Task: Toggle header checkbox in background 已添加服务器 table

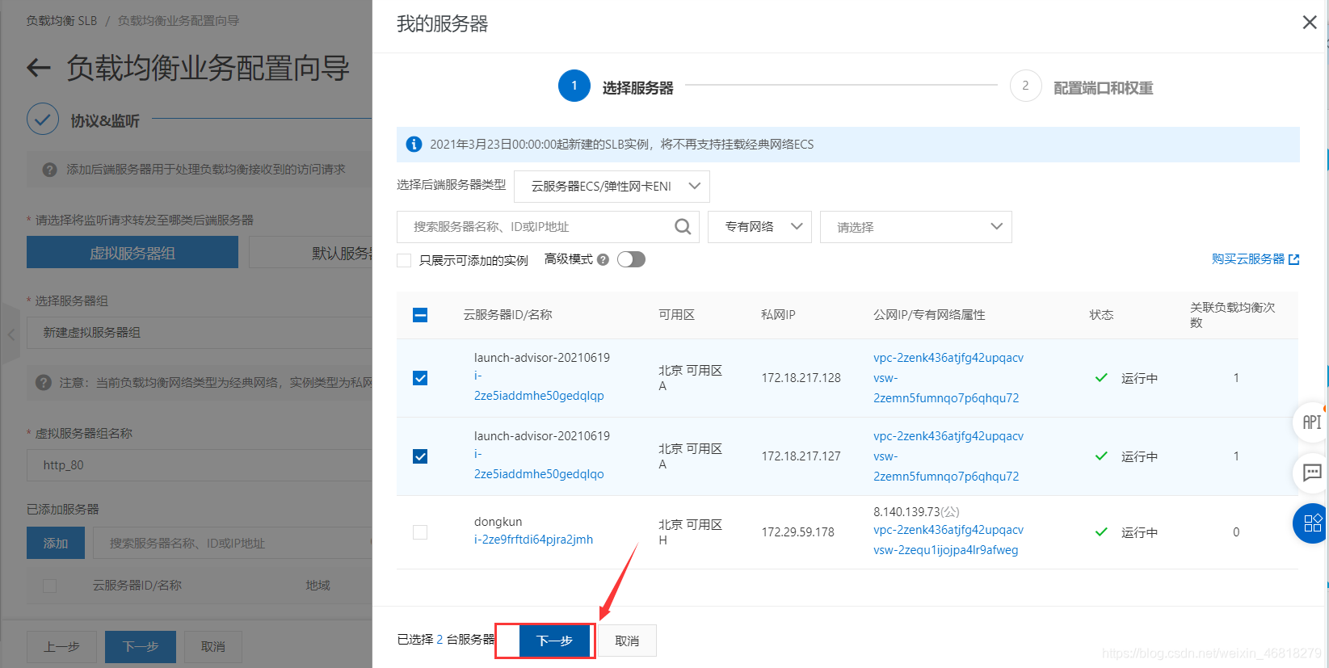Action: click(49, 586)
